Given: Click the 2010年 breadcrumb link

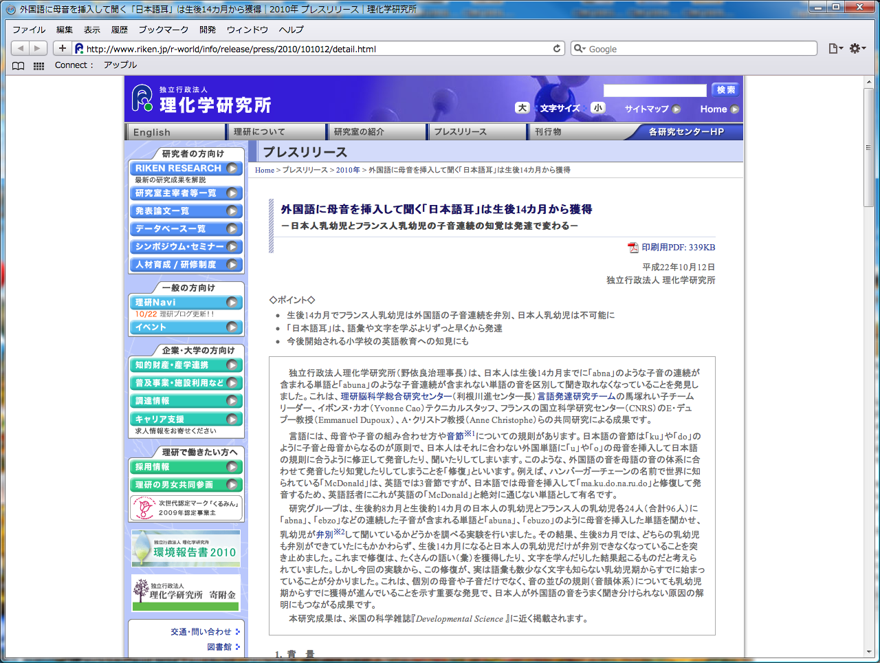Looking at the screenshot, I should coord(348,170).
